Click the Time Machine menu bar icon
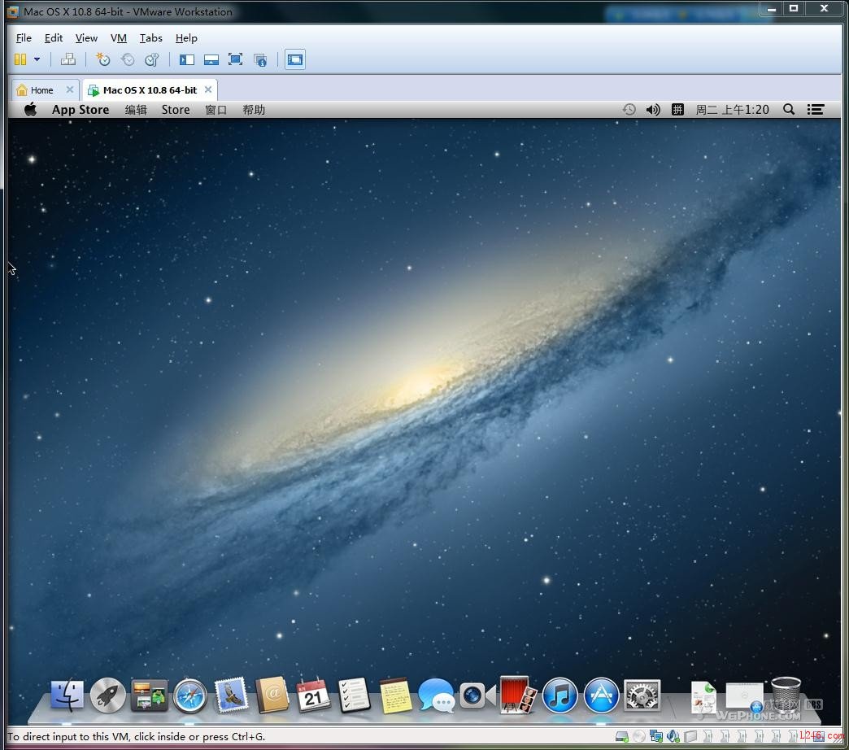Image resolution: width=849 pixels, height=750 pixels. [x=629, y=109]
